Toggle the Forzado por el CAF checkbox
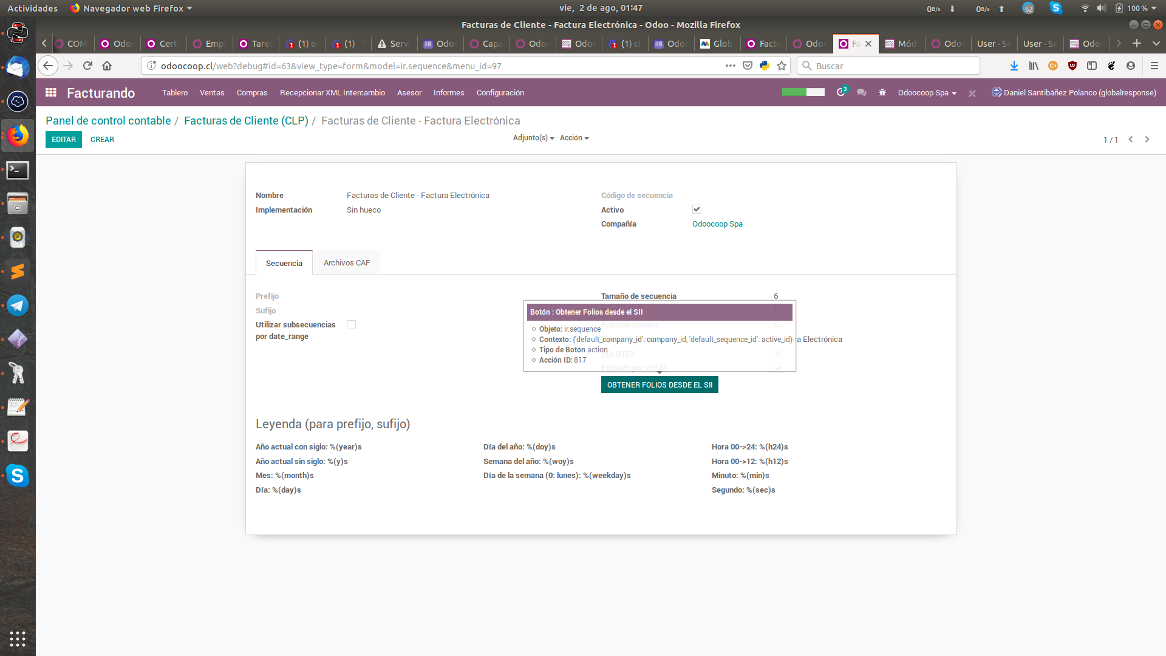Viewport: 1166px width, 656px height. coord(778,367)
